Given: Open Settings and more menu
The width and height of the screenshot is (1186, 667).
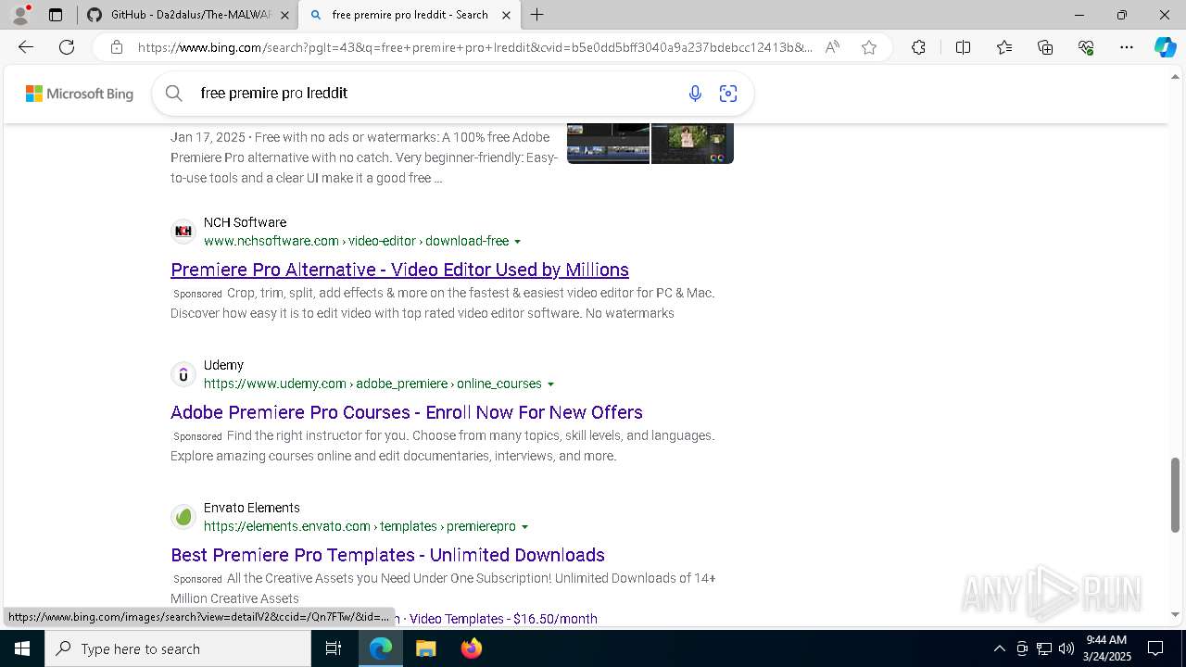Looking at the screenshot, I should point(1127,47).
